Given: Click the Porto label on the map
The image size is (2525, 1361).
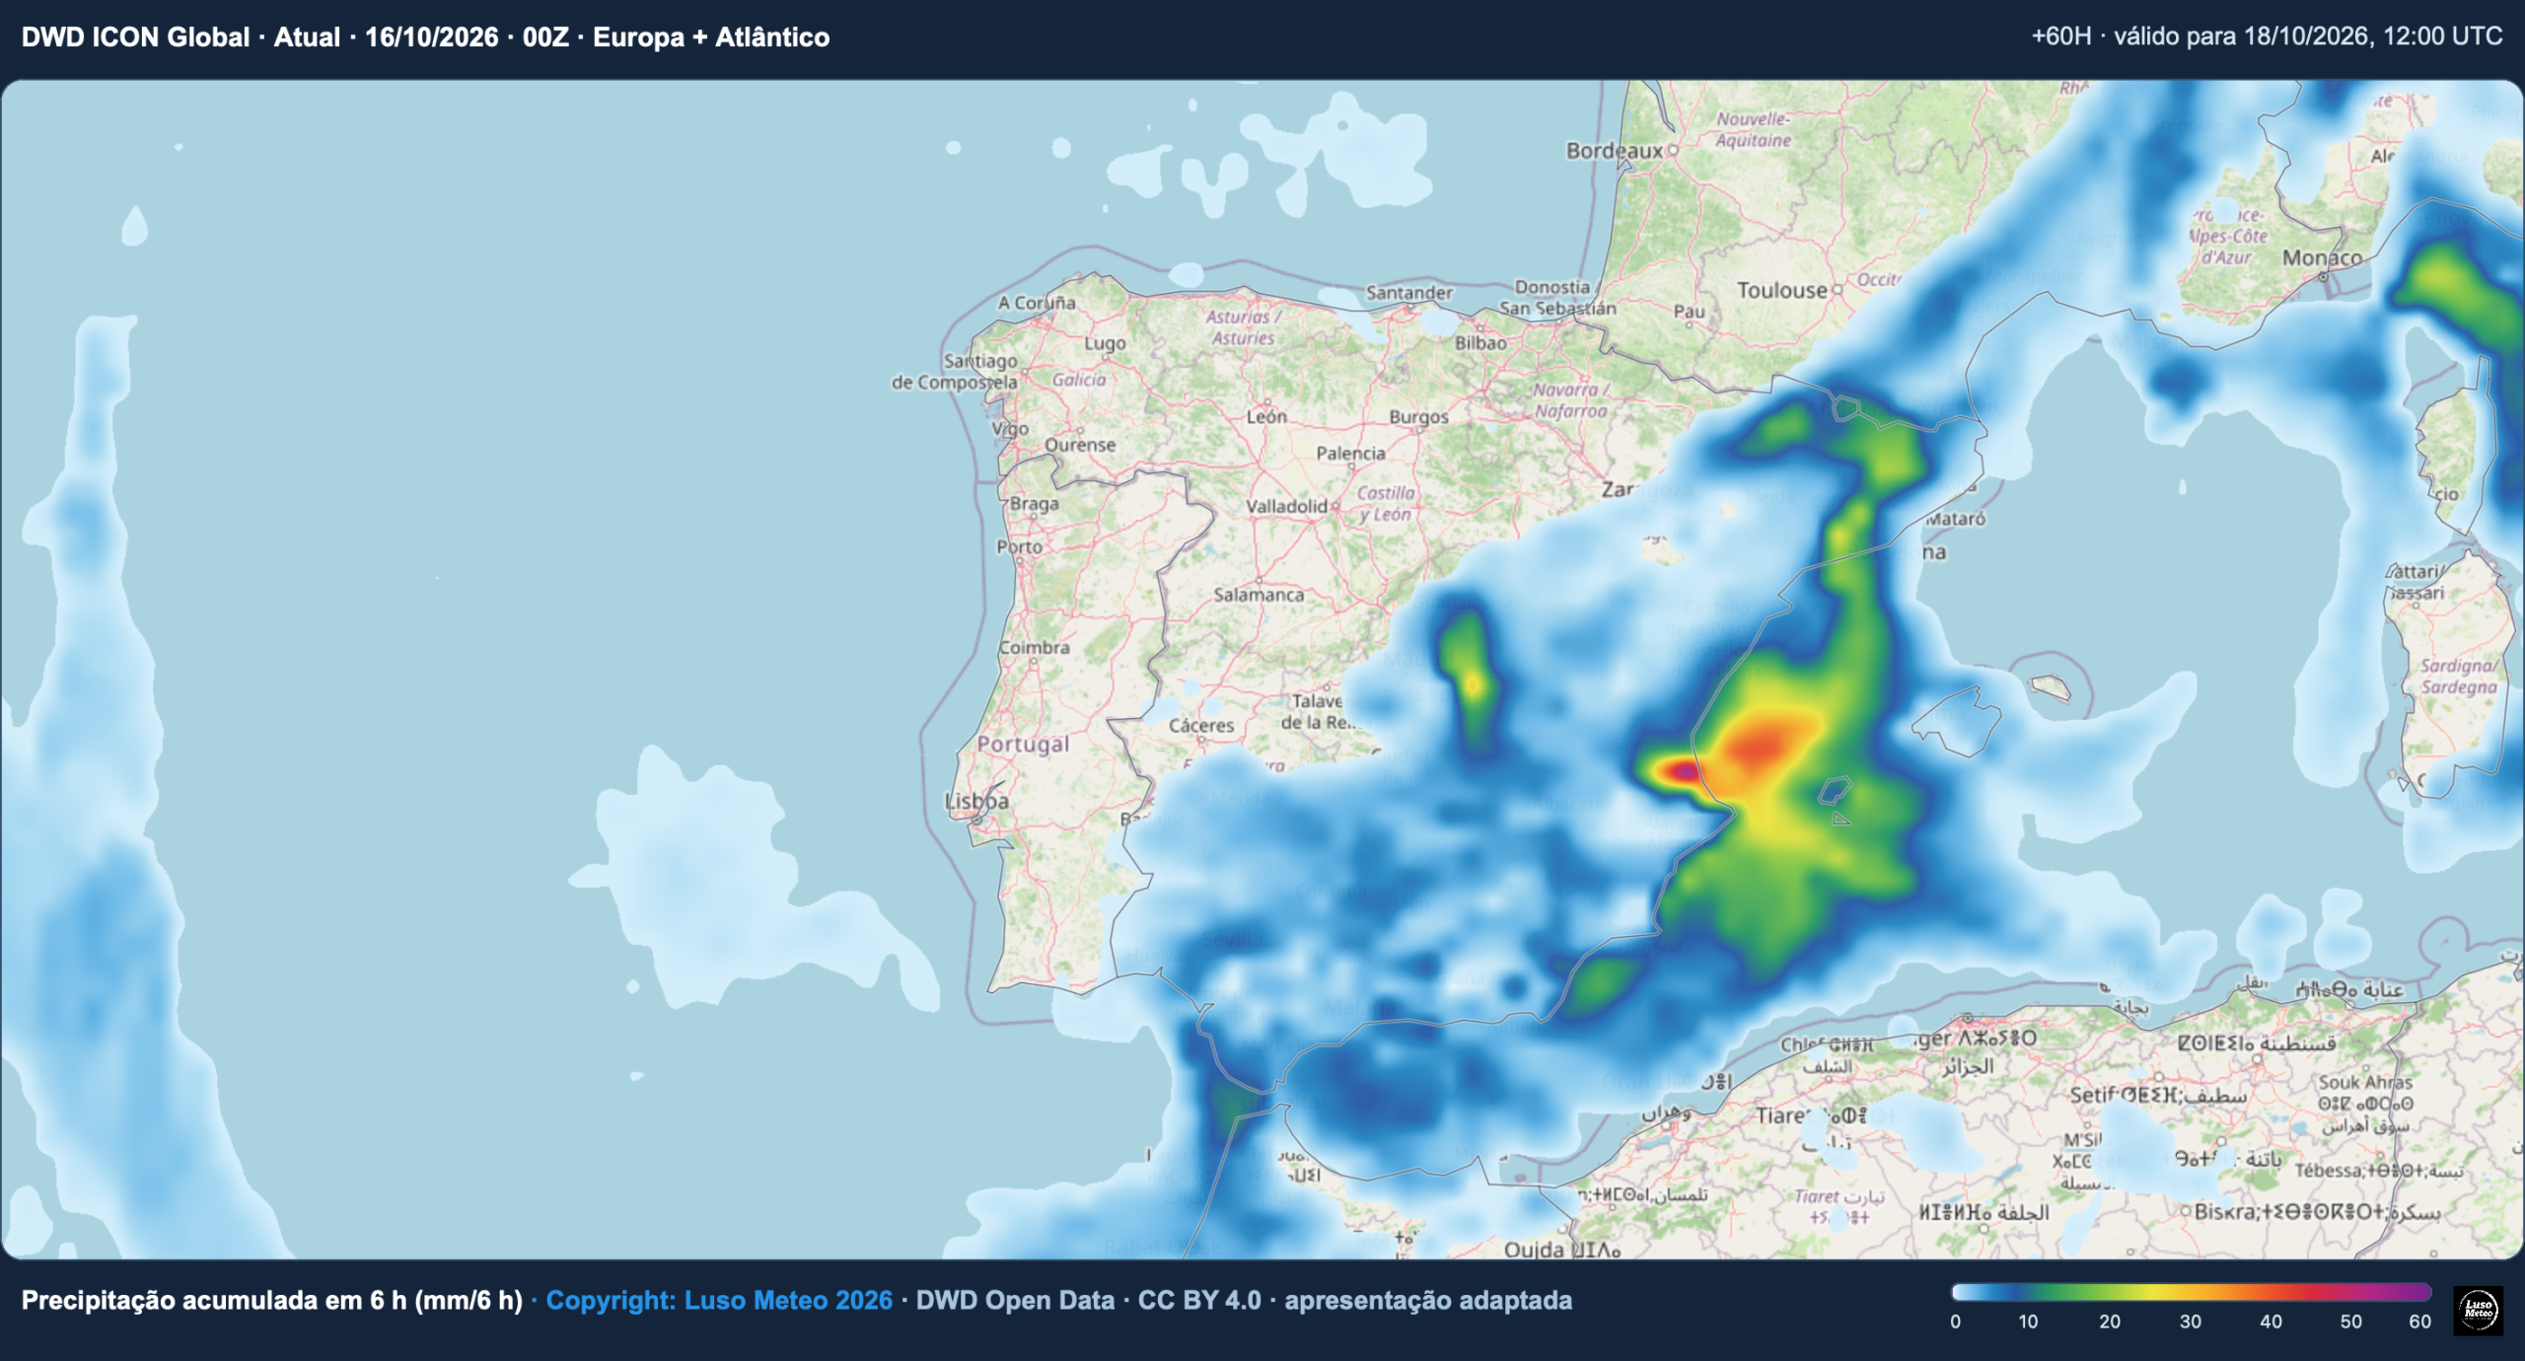Looking at the screenshot, I should tap(1019, 546).
